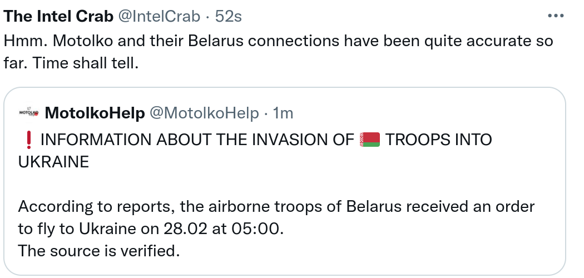Click the standalone "UKRAINE" headline word
Viewport: 584px width, 278px height.
53,162
